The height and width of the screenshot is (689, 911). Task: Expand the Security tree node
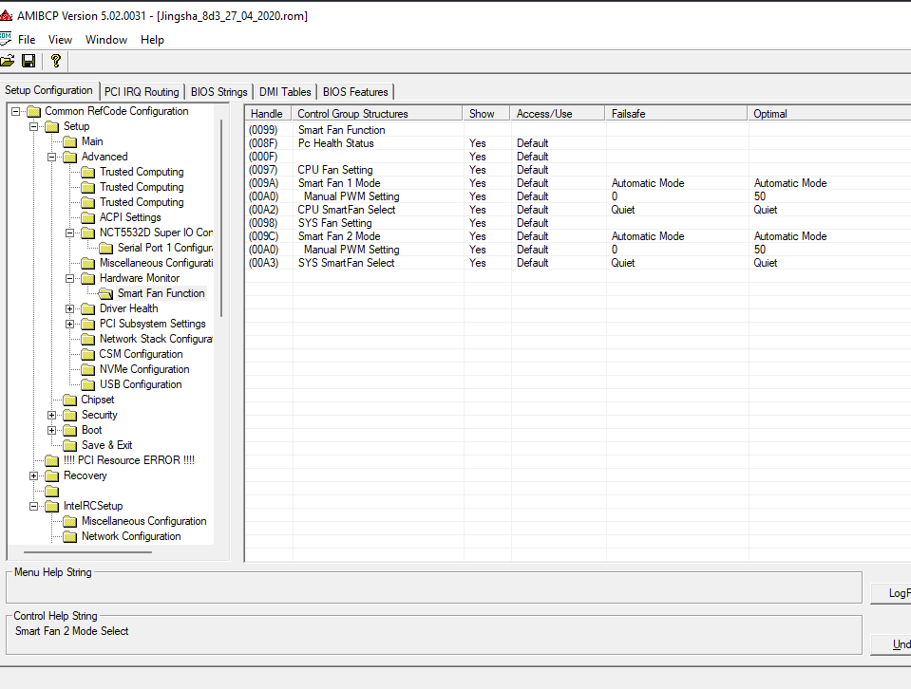point(51,415)
